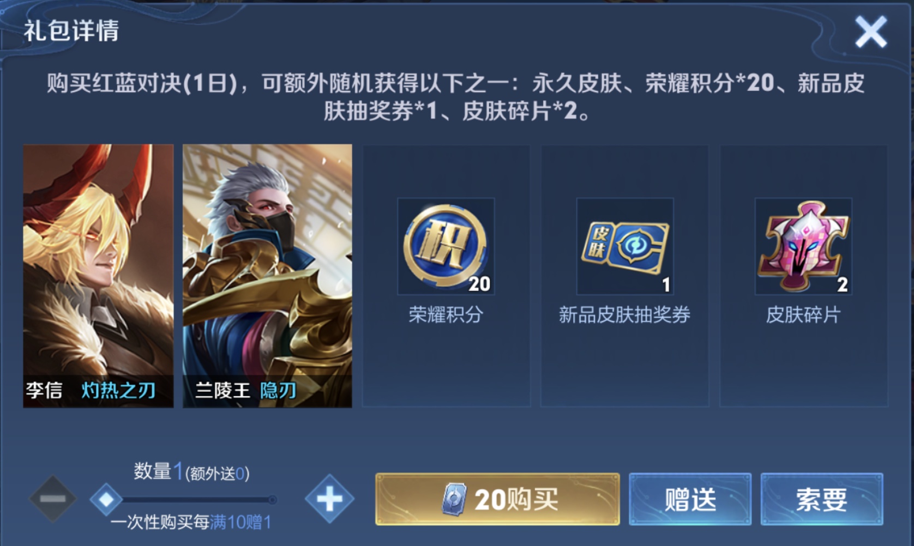Select the 兰陵王 隐刃 skin card

click(x=267, y=276)
